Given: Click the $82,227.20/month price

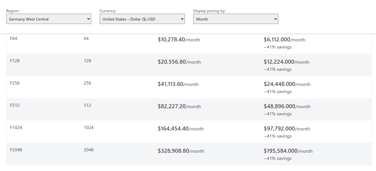Looking at the screenshot, I should [x=179, y=106].
